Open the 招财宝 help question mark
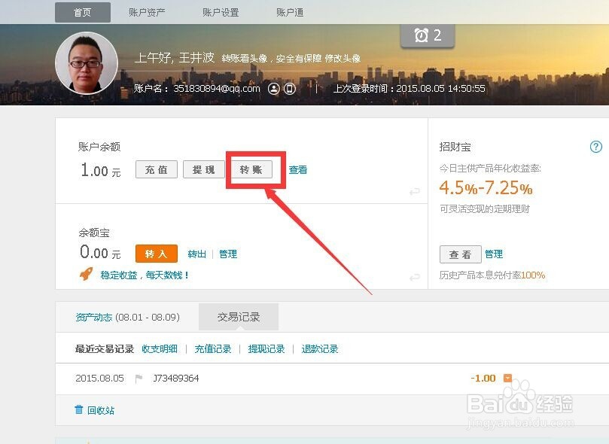 (596, 147)
